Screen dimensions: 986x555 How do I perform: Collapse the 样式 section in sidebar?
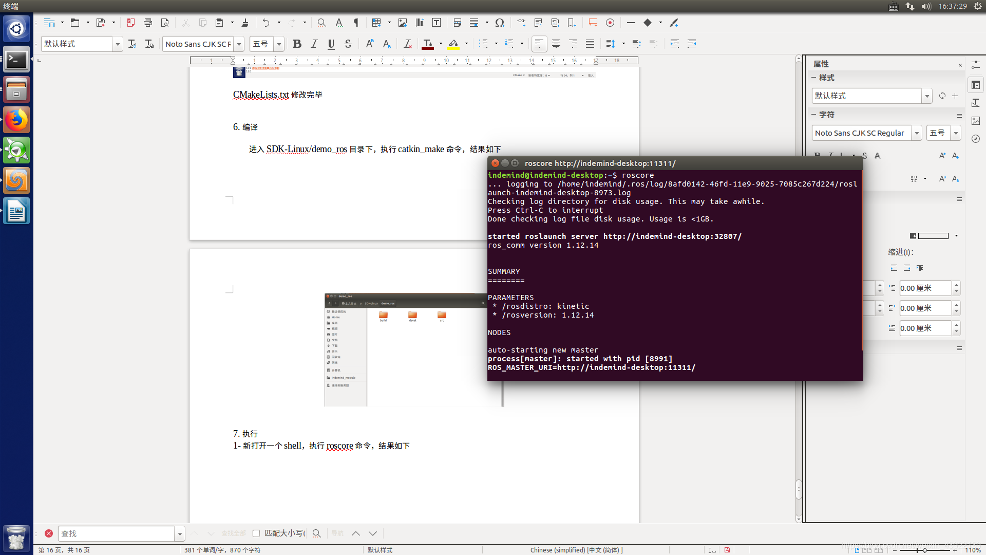[x=814, y=78]
